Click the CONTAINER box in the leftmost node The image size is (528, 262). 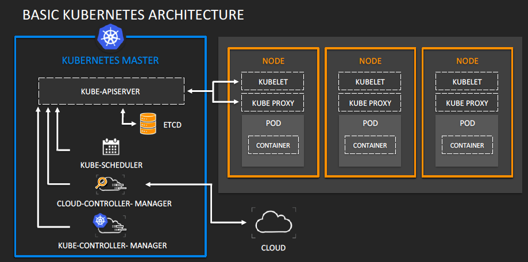coord(273,145)
